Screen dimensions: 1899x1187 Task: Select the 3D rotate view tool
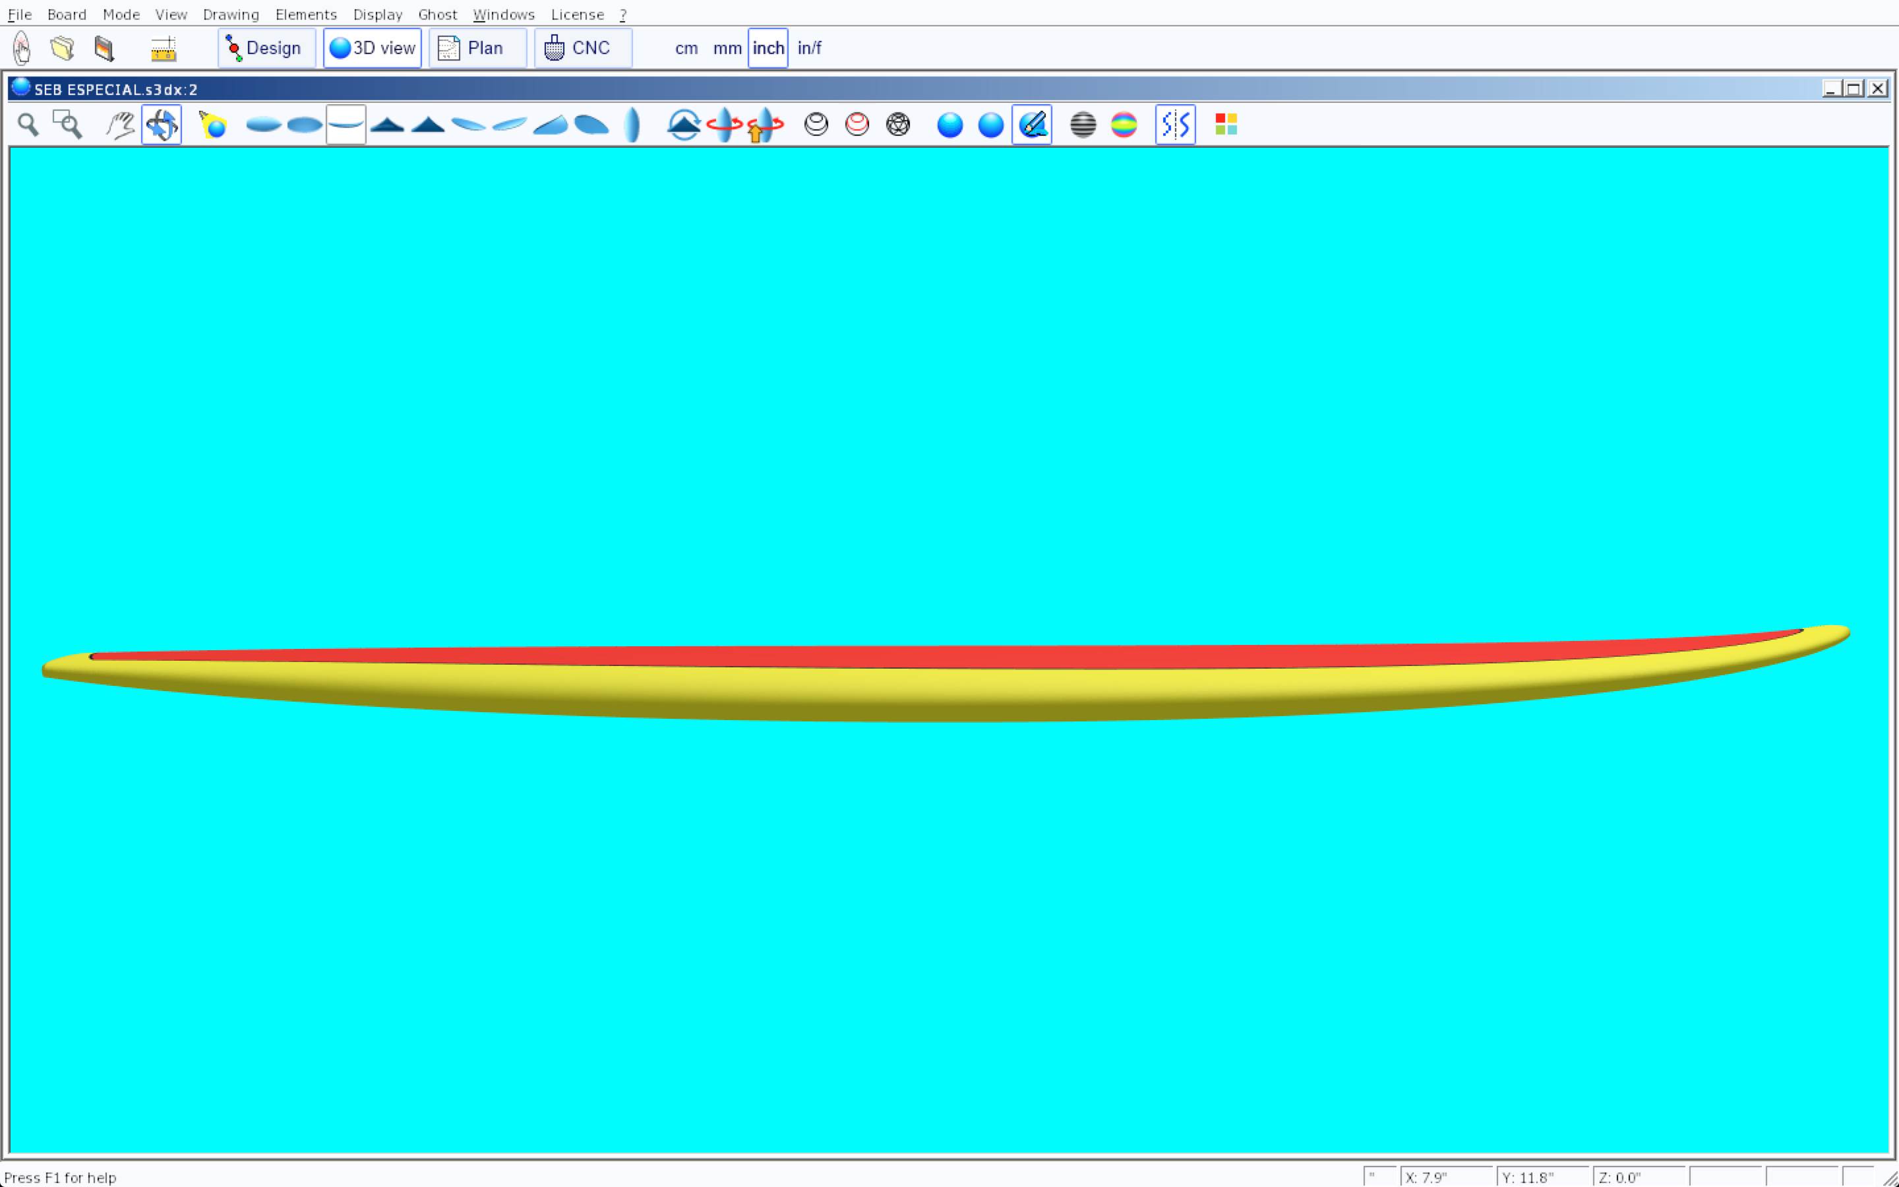(x=162, y=125)
